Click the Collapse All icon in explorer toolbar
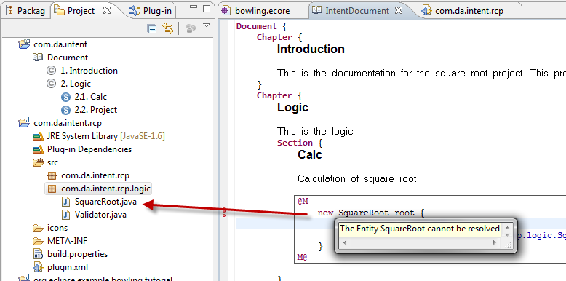Image resolution: width=566 pixels, height=281 pixels. coord(152,29)
